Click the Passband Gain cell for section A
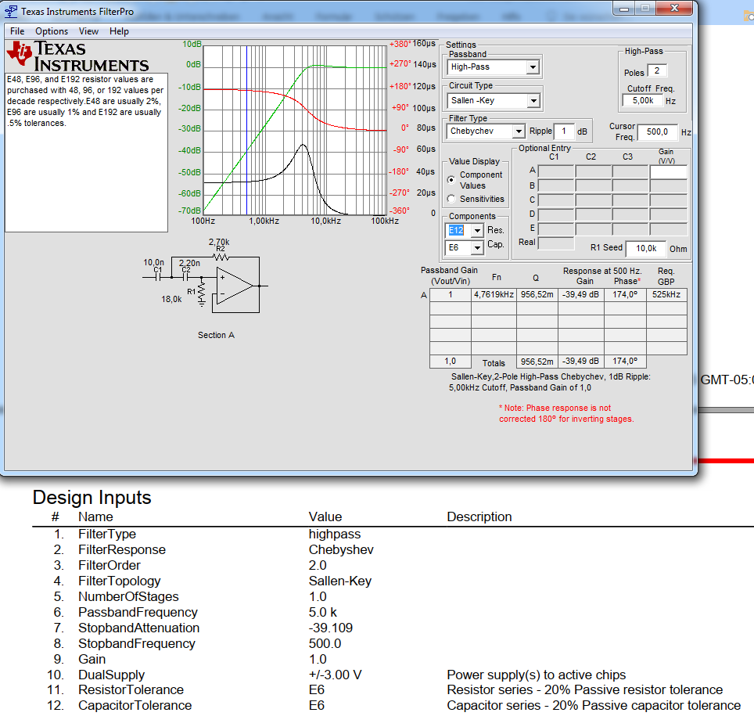The image size is (754, 727). click(451, 294)
